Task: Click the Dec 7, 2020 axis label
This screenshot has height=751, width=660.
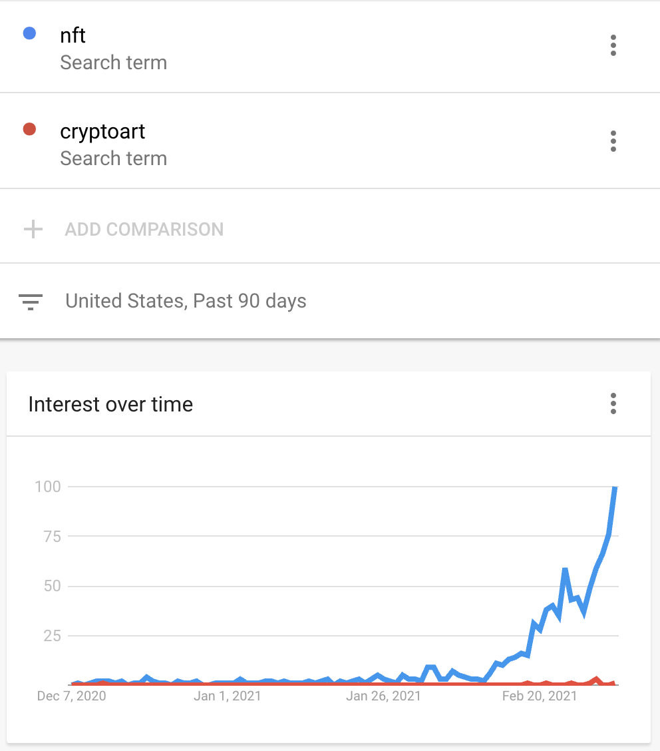Action: click(x=71, y=696)
